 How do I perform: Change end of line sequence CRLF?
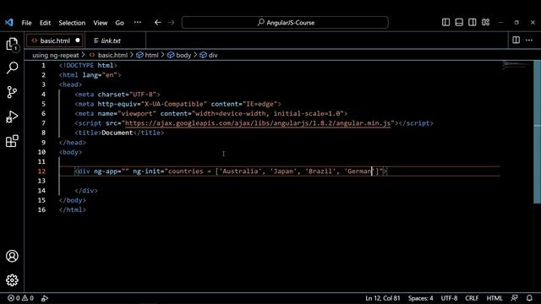click(472, 298)
